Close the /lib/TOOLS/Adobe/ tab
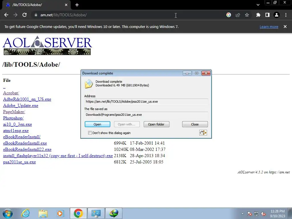292x219 pixels. coord(66,5)
